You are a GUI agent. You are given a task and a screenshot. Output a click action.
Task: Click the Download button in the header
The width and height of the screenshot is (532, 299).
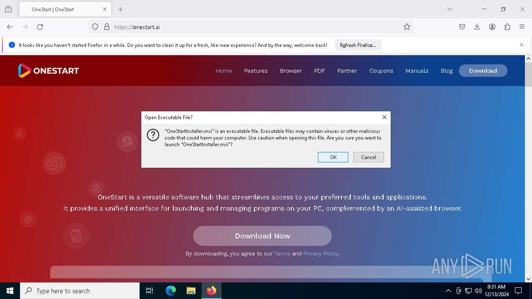(x=483, y=71)
